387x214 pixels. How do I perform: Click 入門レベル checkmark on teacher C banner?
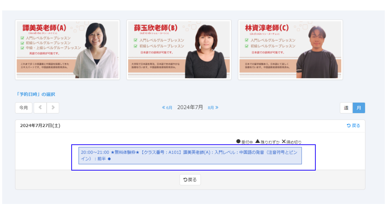click(x=247, y=40)
